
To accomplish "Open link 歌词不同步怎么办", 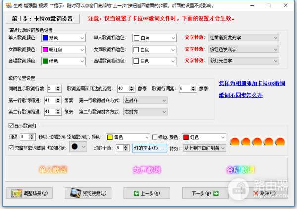I will click(x=241, y=95).
